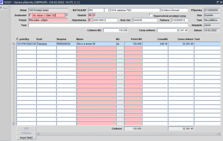Click the Dodavatel name input field
The height and width of the screenshot is (141, 223).
click(48, 15)
